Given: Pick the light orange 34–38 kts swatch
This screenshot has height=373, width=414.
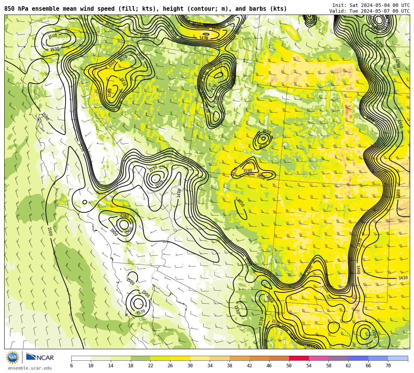Looking at the screenshot, I should tap(220, 358).
